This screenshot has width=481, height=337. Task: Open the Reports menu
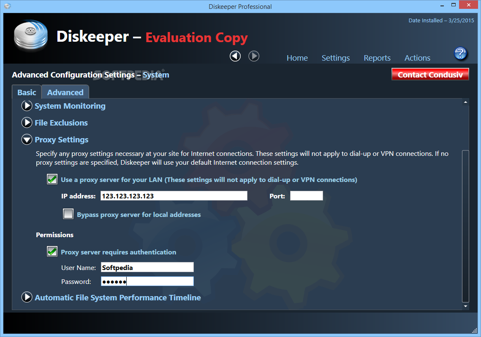point(377,58)
